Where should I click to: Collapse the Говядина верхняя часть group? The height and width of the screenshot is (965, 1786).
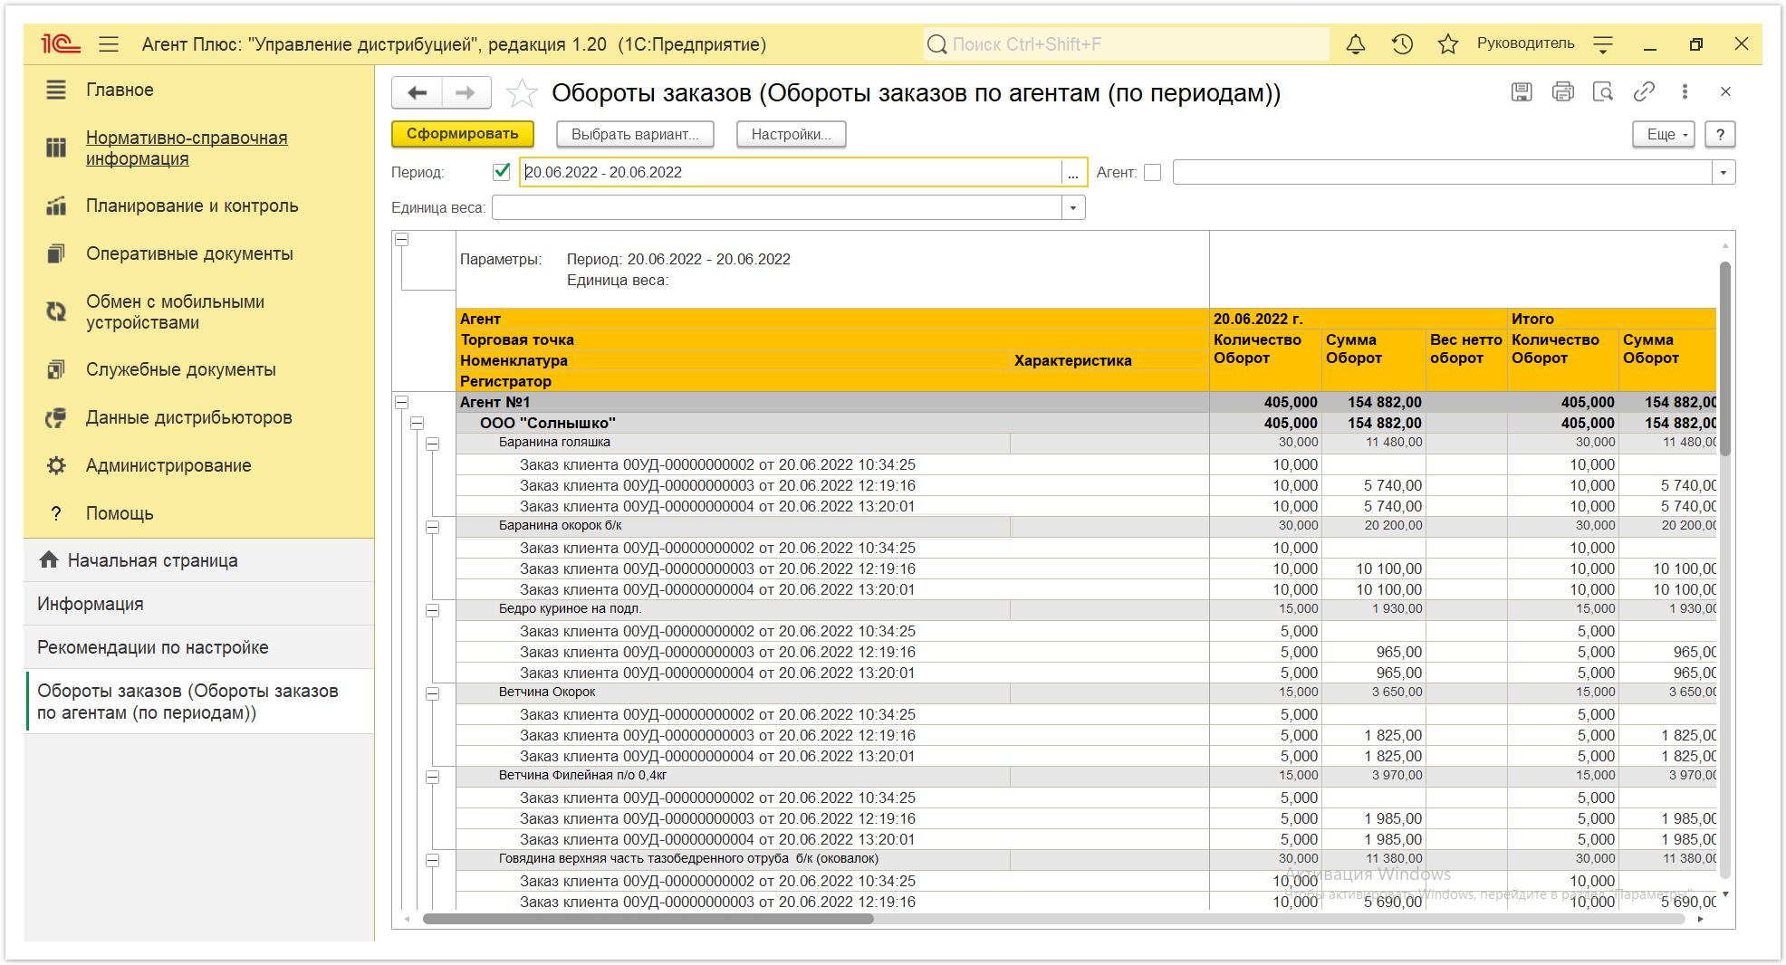point(433,860)
